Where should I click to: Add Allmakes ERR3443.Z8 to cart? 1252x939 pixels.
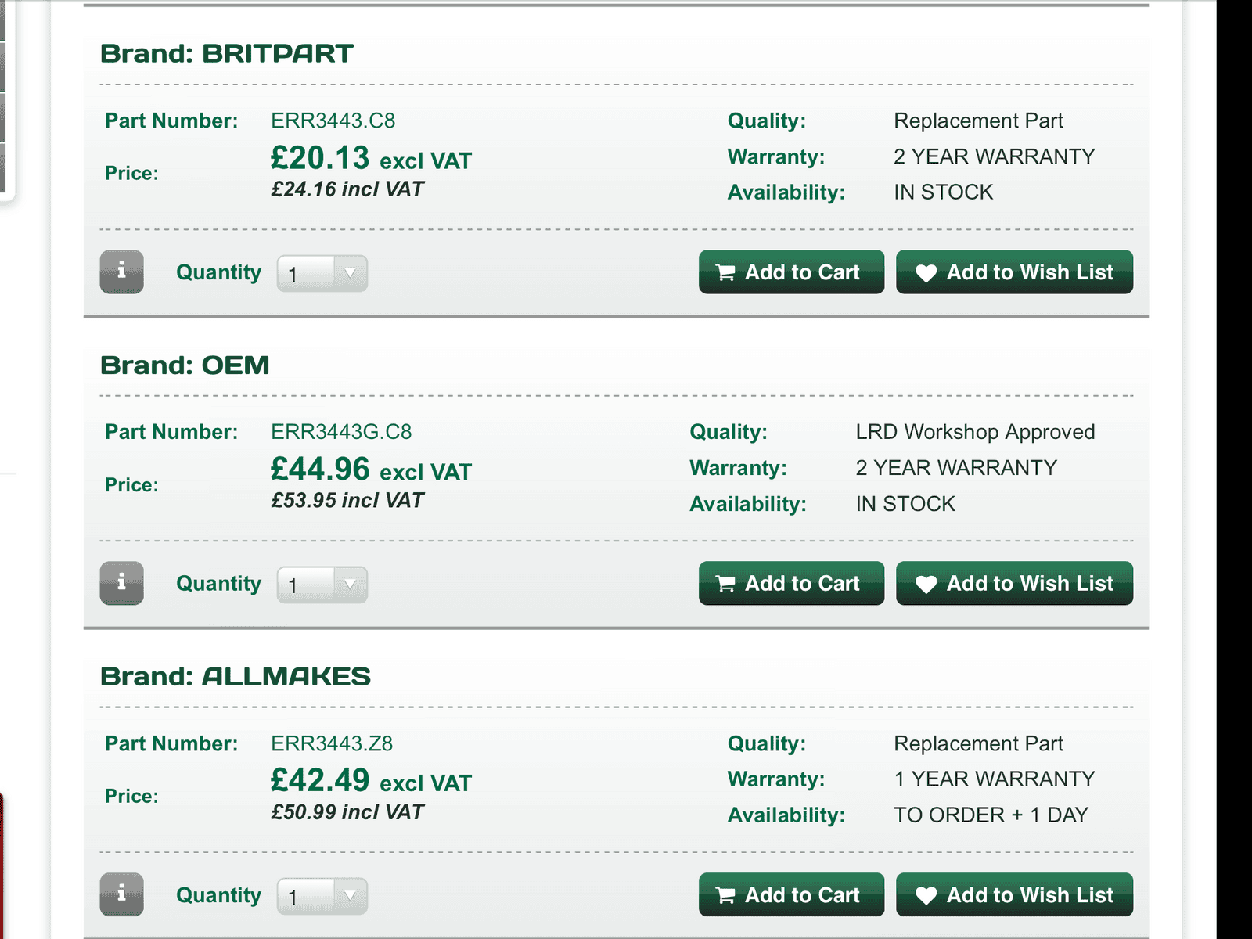[791, 894]
